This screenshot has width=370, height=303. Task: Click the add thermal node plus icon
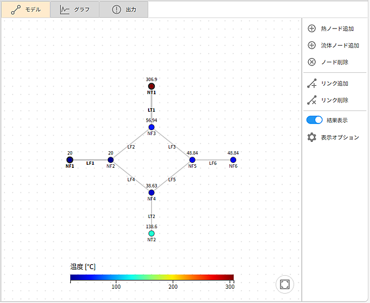pyautogui.click(x=311, y=28)
